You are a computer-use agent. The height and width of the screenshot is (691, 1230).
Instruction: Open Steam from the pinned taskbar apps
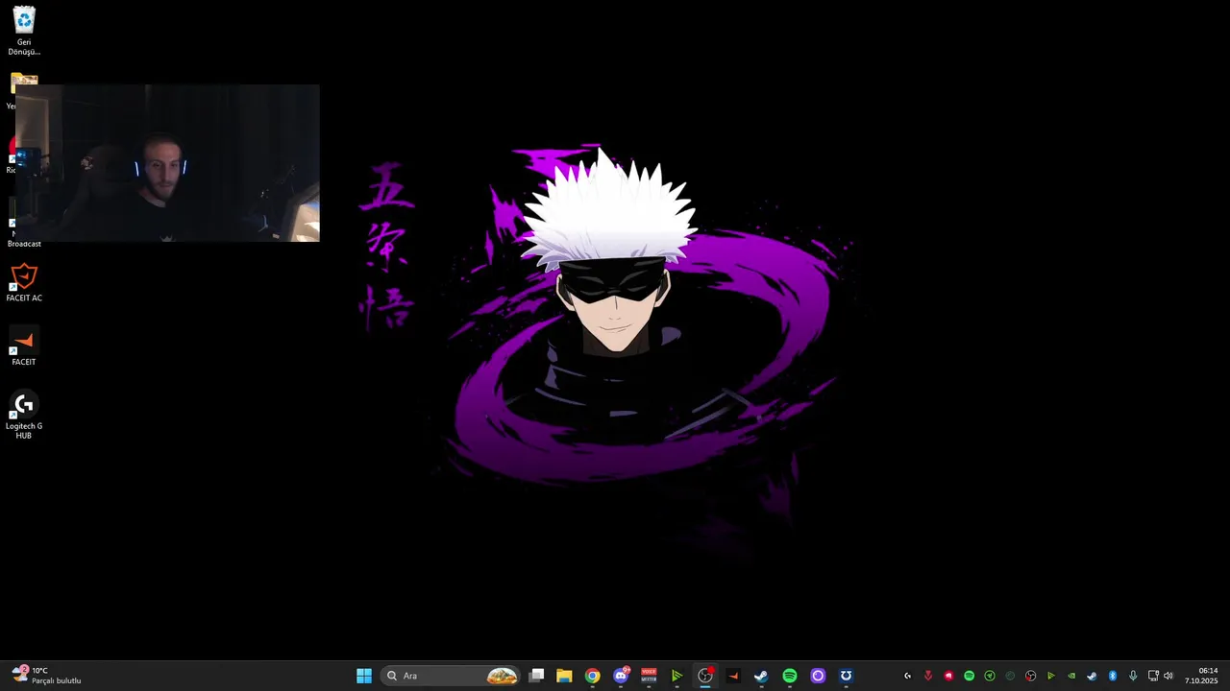[761, 676]
